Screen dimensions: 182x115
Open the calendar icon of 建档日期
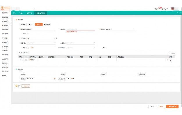click(x=54, y=79)
